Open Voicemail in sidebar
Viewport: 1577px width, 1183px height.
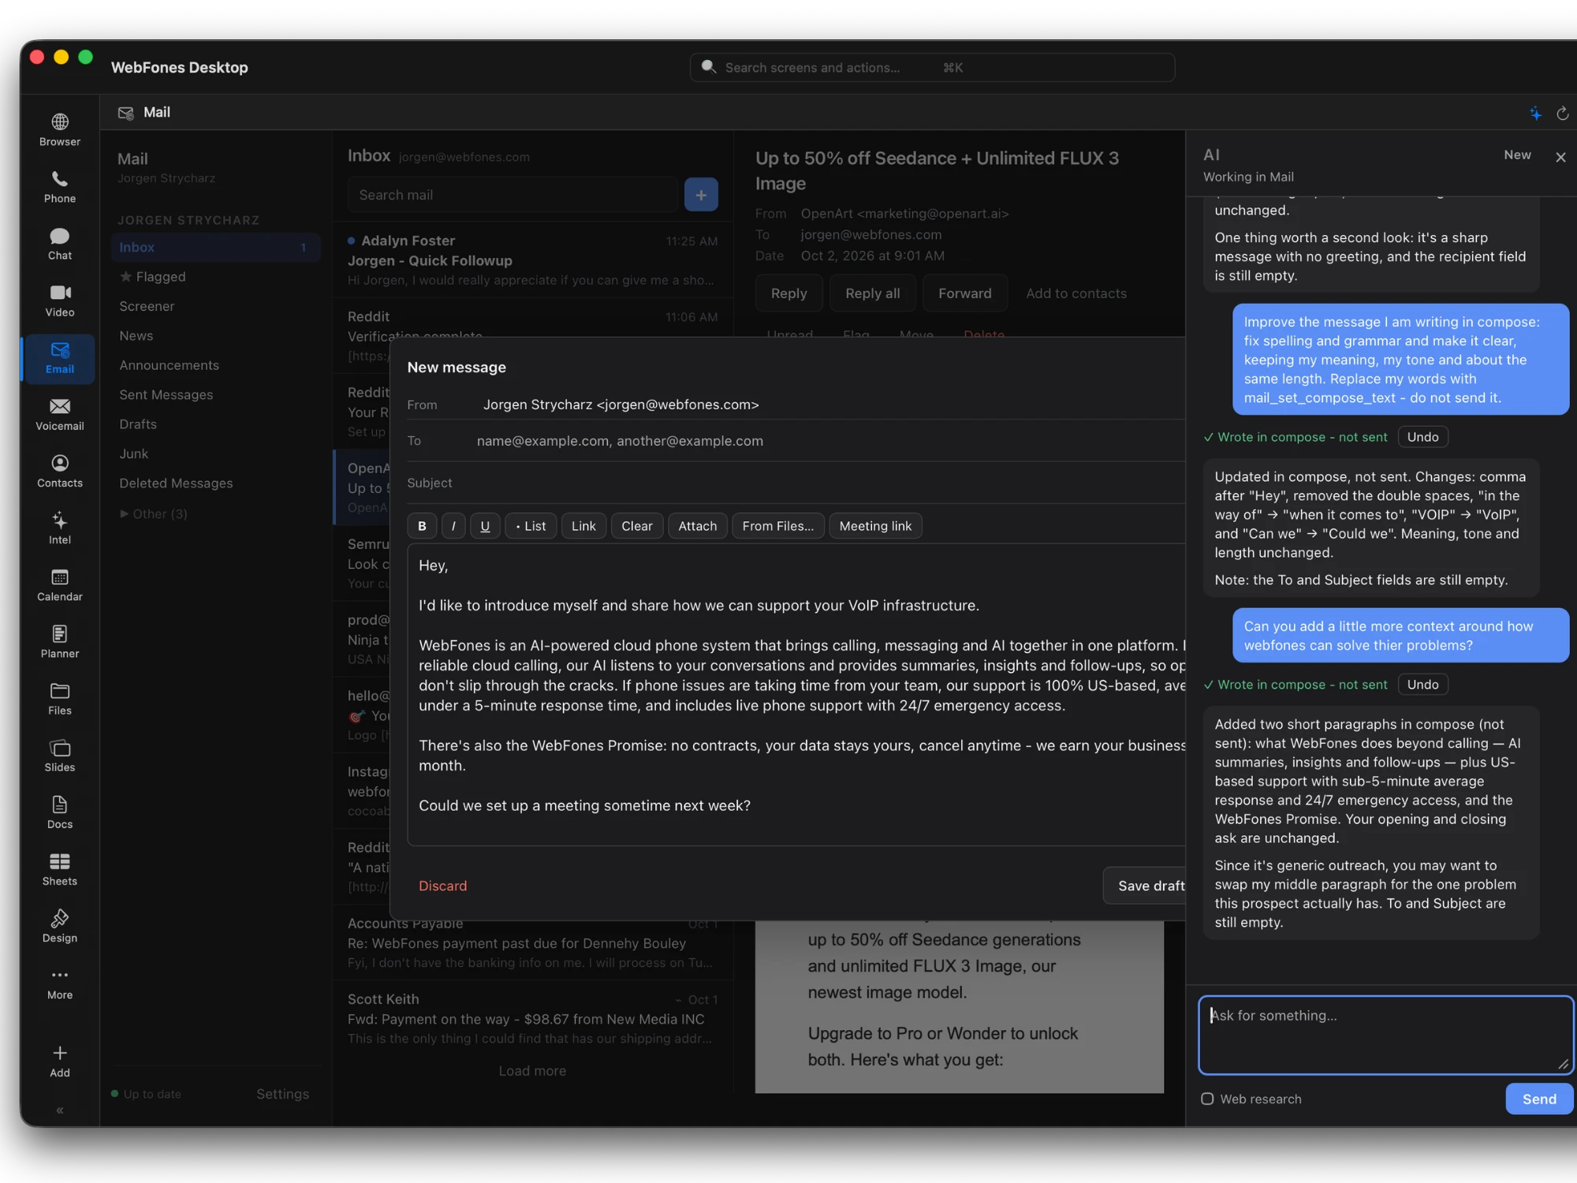coord(60,414)
